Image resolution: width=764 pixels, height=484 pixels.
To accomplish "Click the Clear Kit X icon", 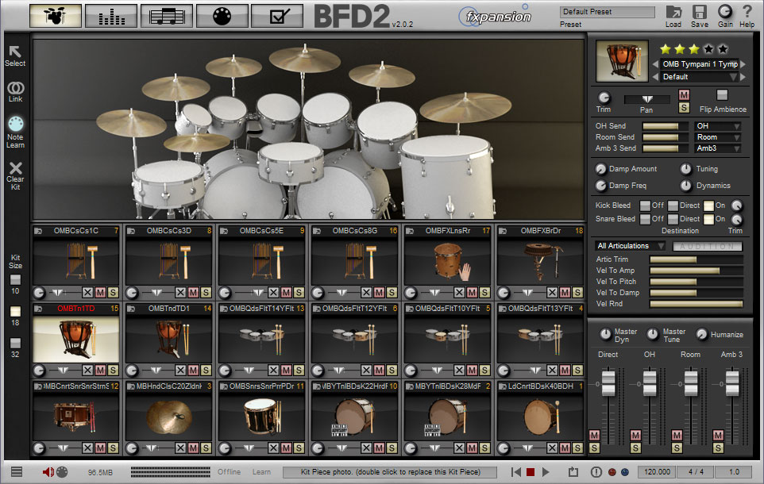I will click(x=15, y=168).
